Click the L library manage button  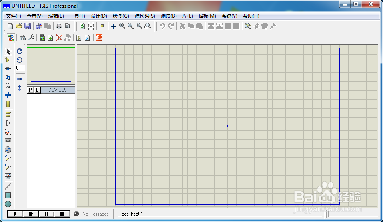(x=37, y=90)
